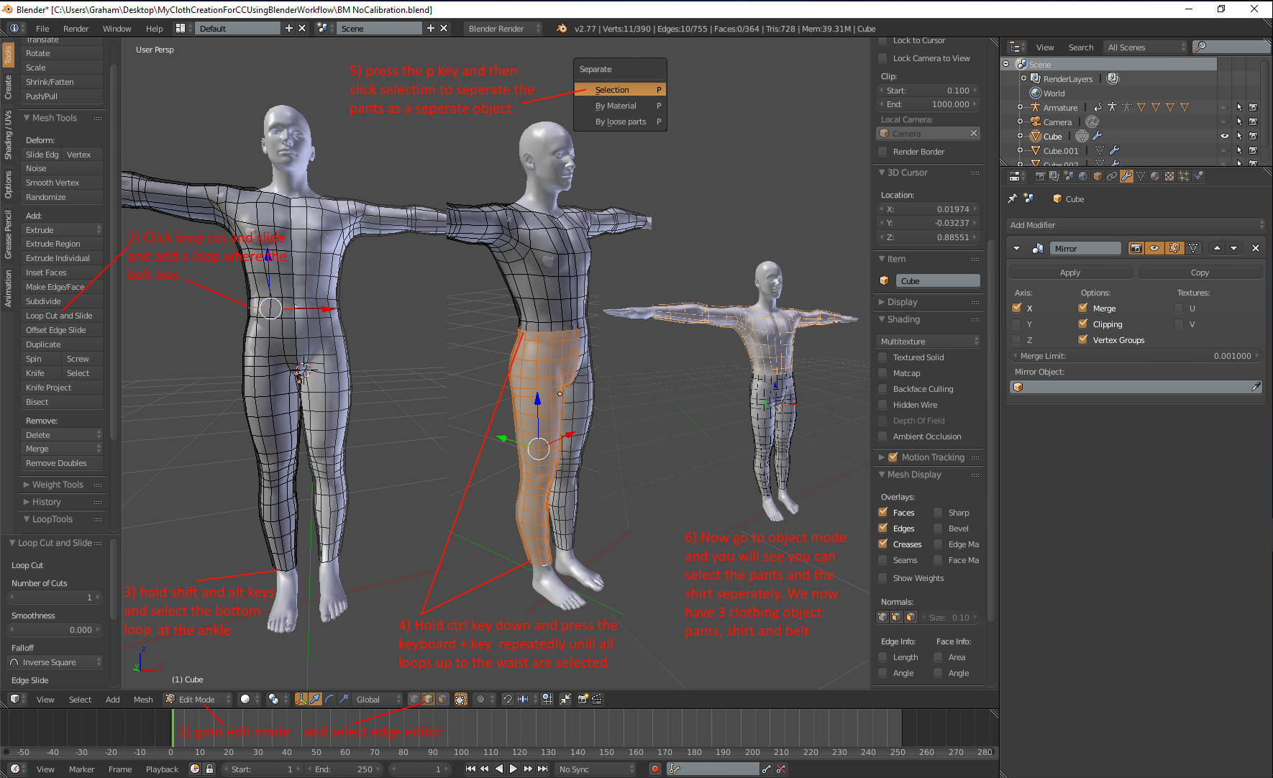
Task: Adjust the Smoothness slider
Action: 55,630
